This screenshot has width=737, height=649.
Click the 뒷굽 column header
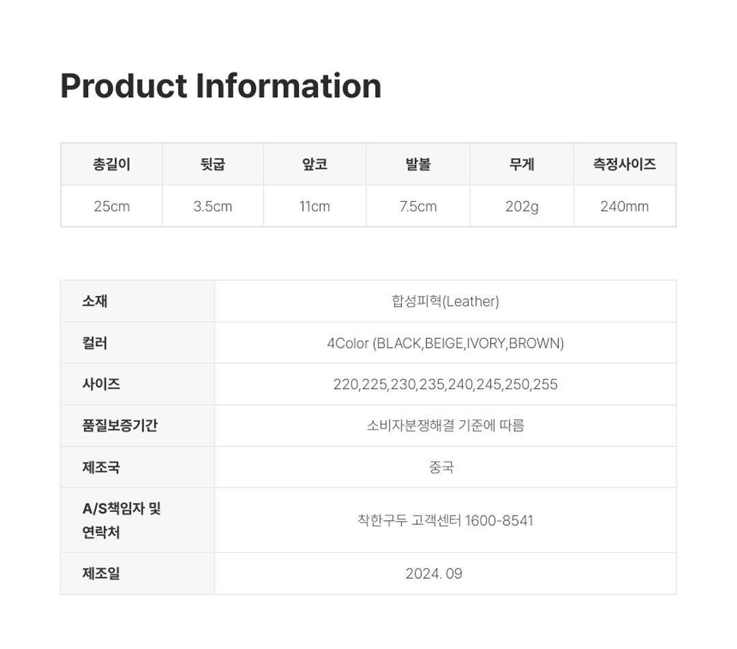213,164
